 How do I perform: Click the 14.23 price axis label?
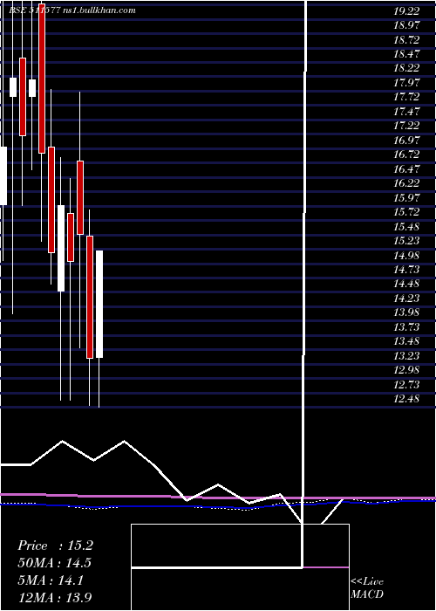pos(406,299)
